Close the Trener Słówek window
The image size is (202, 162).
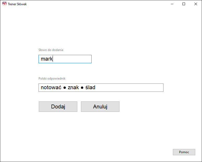pos(196,4)
